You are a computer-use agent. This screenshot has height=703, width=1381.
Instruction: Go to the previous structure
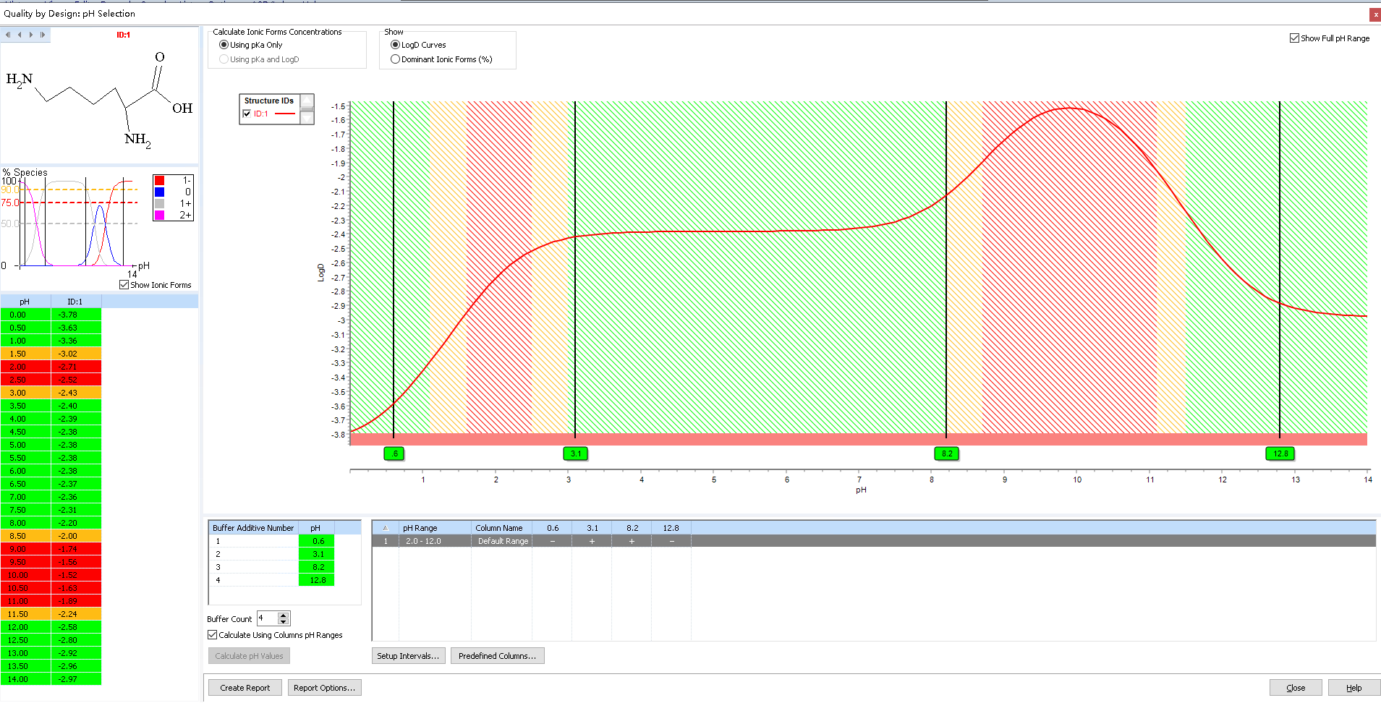coord(20,35)
